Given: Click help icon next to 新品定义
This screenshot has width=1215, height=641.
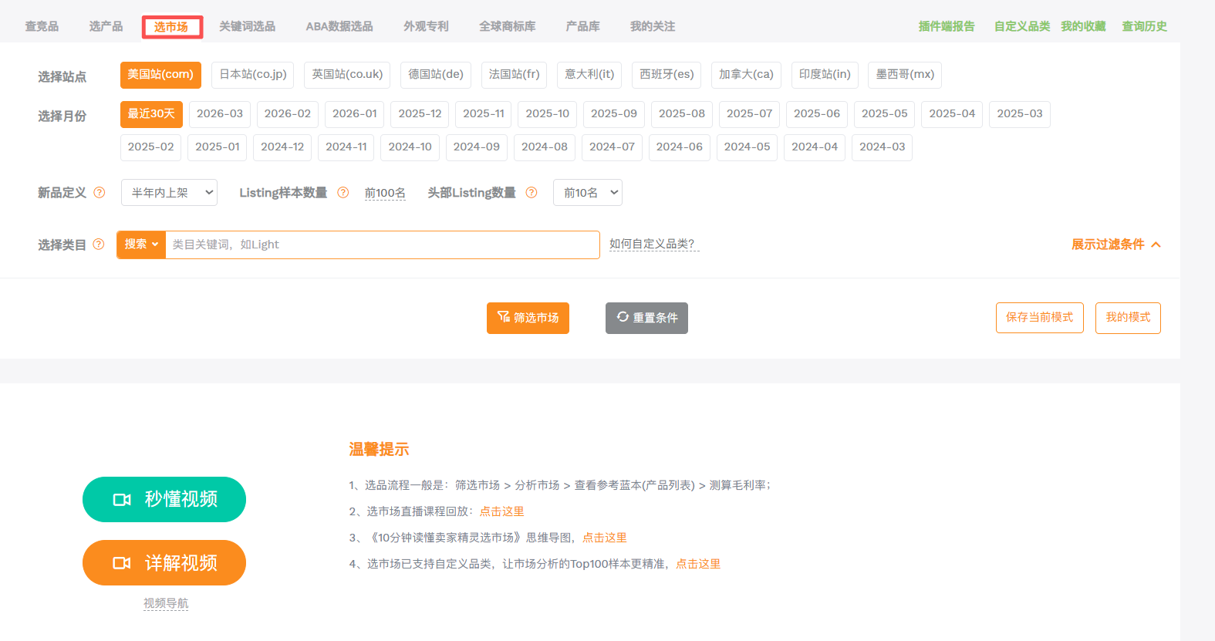Looking at the screenshot, I should [x=100, y=193].
